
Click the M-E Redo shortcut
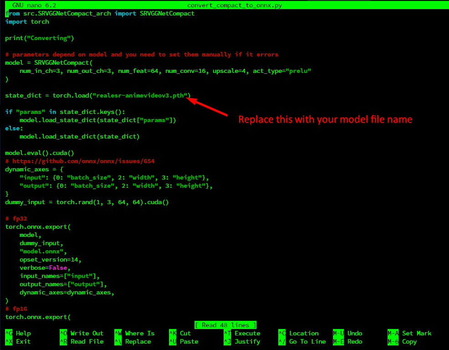[x=347, y=341]
